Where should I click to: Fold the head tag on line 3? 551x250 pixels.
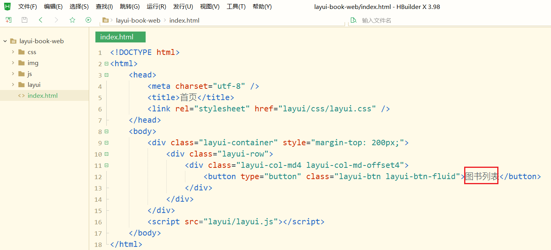(x=106, y=75)
